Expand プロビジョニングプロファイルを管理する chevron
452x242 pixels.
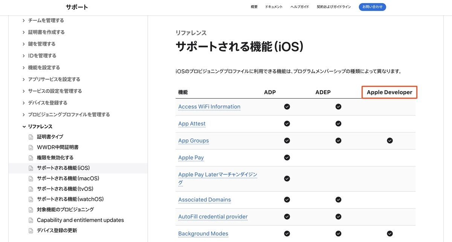(x=24, y=114)
